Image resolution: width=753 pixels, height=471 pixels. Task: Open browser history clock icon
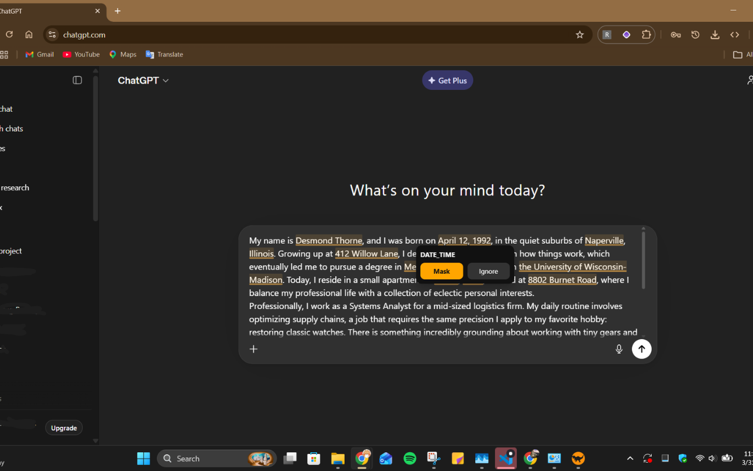pyautogui.click(x=695, y=35)
